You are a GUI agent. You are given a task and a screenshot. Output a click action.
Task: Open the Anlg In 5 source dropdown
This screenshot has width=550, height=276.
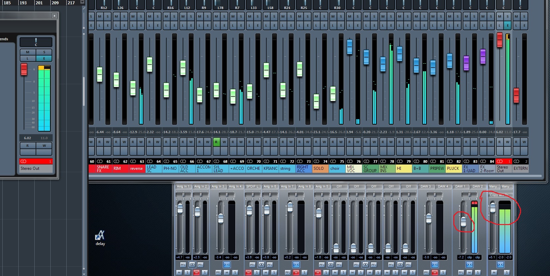pos(322,186)
